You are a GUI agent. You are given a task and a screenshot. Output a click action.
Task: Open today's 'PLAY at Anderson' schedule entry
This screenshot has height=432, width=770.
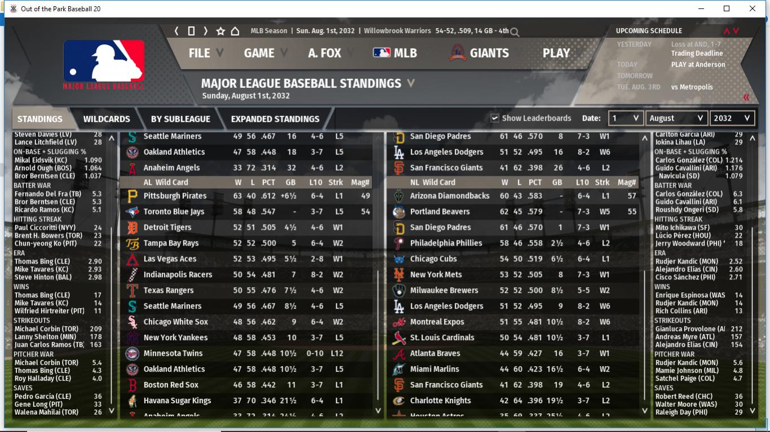(x=698, y=65)
